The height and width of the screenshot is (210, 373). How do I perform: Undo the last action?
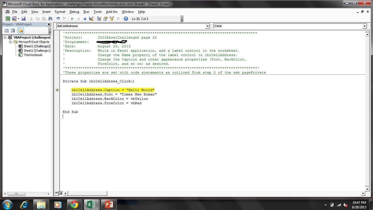click(x=58, y=19)
